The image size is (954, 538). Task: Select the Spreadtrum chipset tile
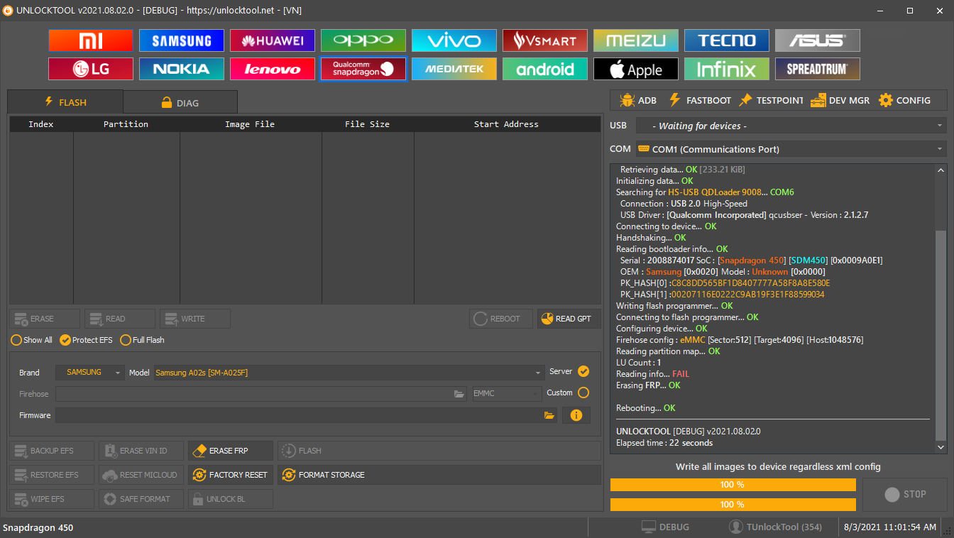point(818,69)
